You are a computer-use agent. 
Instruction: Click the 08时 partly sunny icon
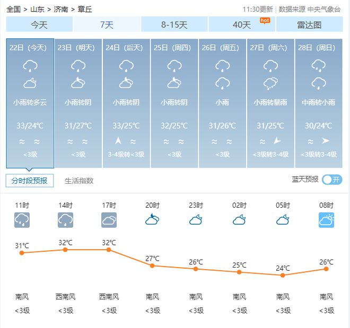(x=326, y=220)
